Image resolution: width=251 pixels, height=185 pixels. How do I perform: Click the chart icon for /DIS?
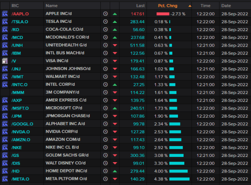pos(5,163)
